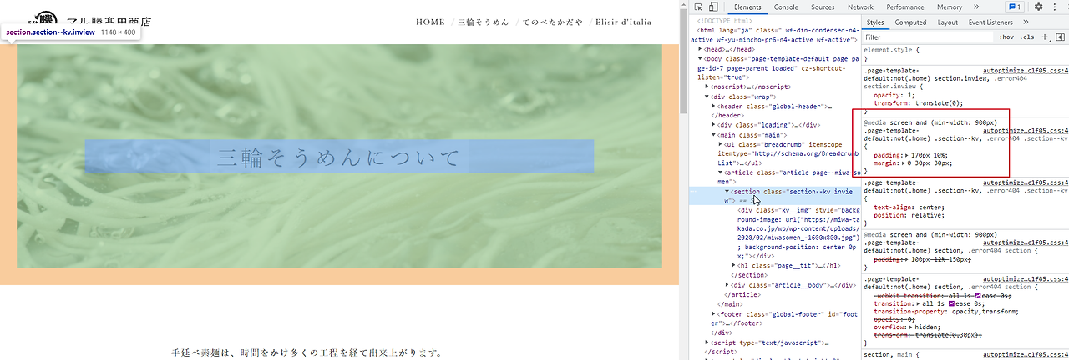Open the Performance tab
The image size is (1069, 360).
point(905,7)
